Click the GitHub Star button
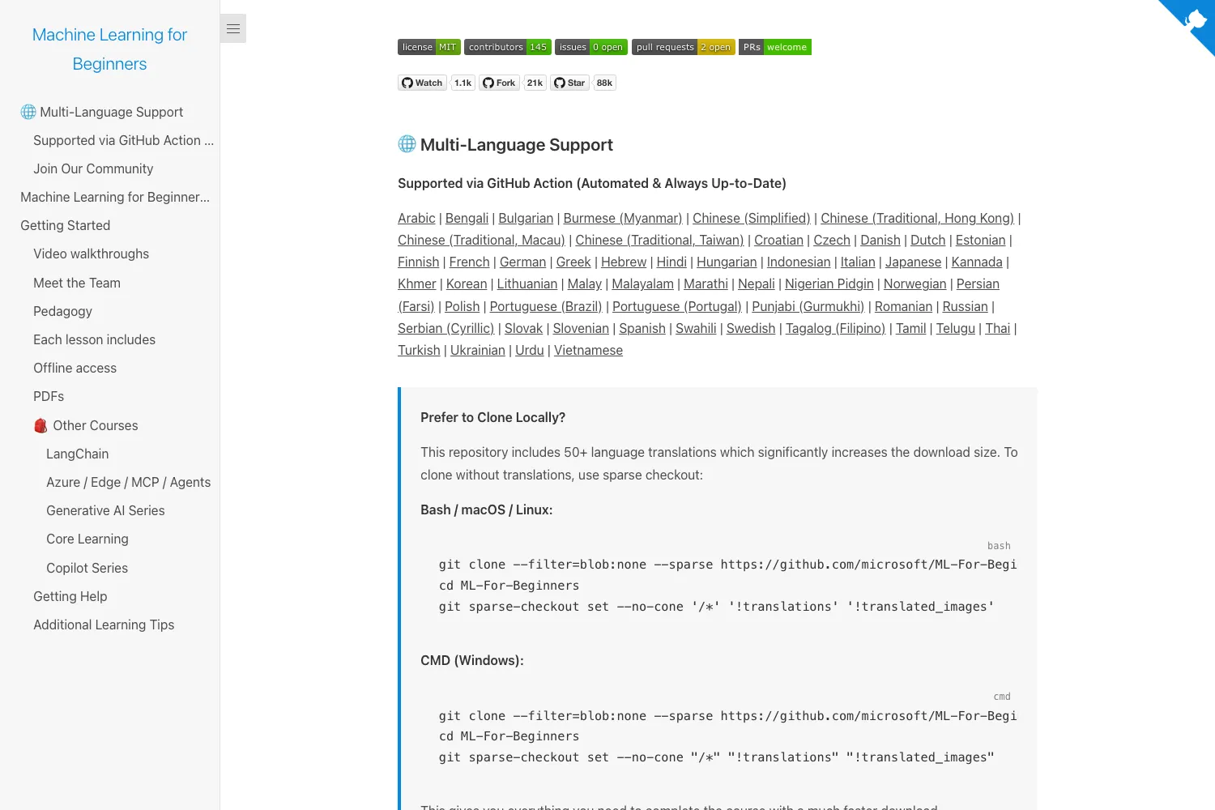Image resolution: width=1215 pixels, height=810 pixels. tap(569, 83)
